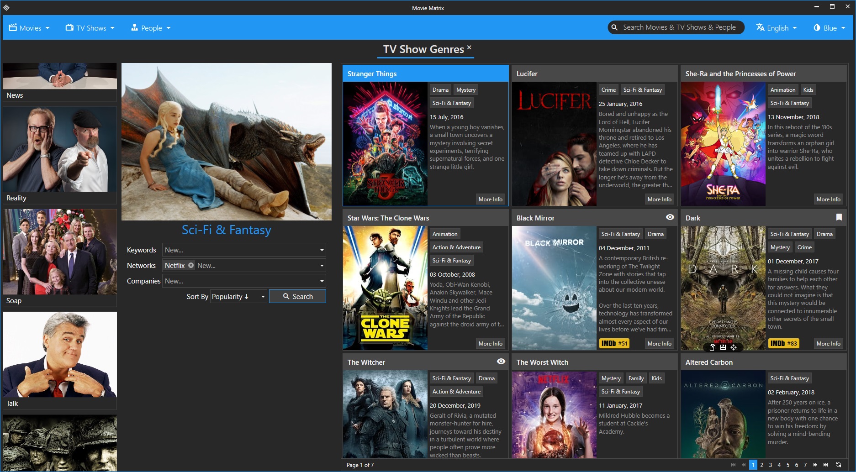The image size is (856, 472).
Task: Click Family tag on The Worst Witch
Action: tap(636, 378)
